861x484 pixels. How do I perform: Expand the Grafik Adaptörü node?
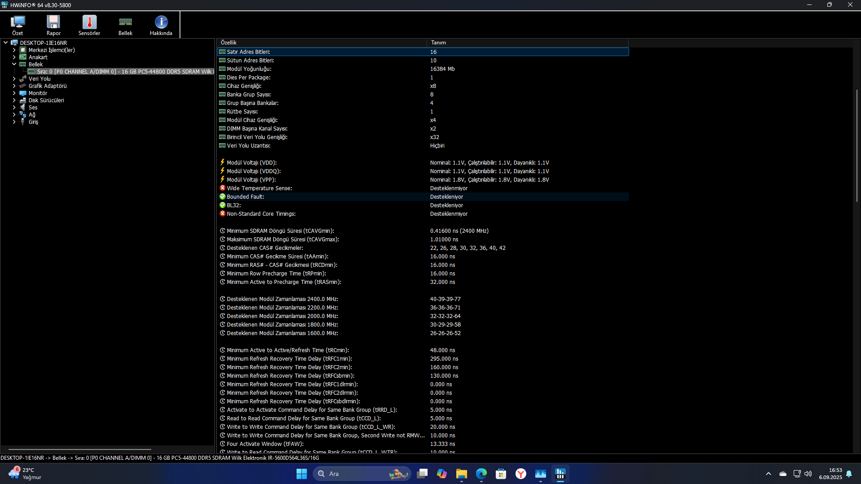point(14,86)
